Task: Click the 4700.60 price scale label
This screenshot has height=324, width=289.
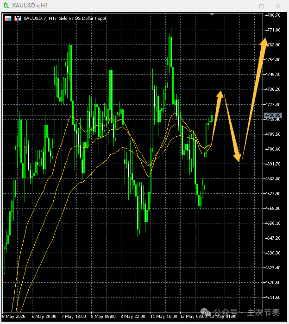Action: (273, 149)
